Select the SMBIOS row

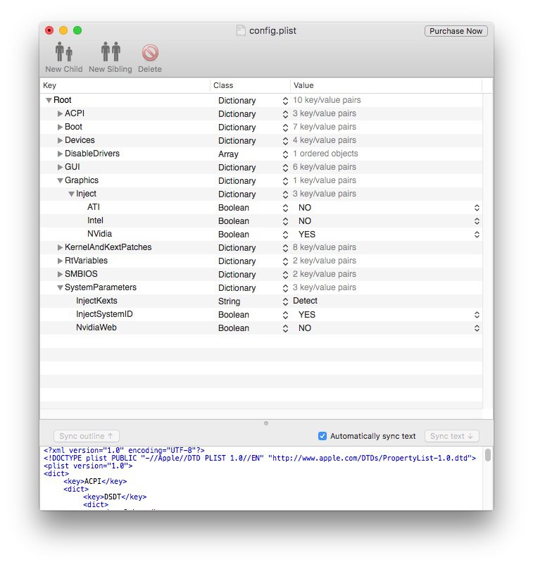tap(261, 275)
